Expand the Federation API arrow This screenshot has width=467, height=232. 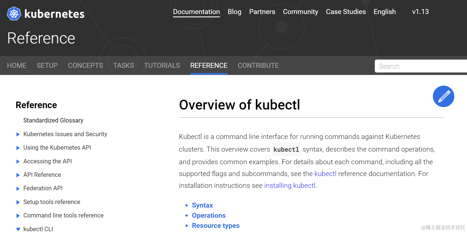[x=18, y=189]
